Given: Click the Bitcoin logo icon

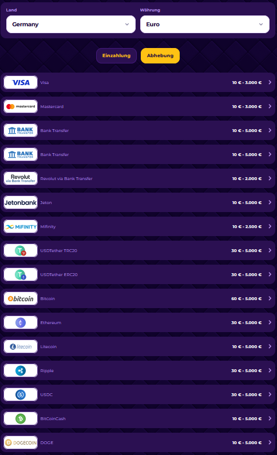Looking at the screenshot, I should pyautogui.click(x=21, y=298).
